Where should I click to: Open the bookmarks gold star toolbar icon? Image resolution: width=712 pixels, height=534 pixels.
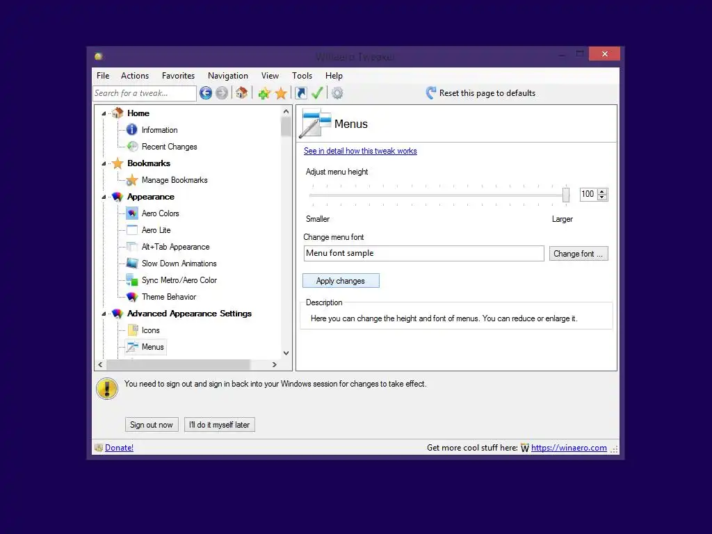[x=281, y=94]
